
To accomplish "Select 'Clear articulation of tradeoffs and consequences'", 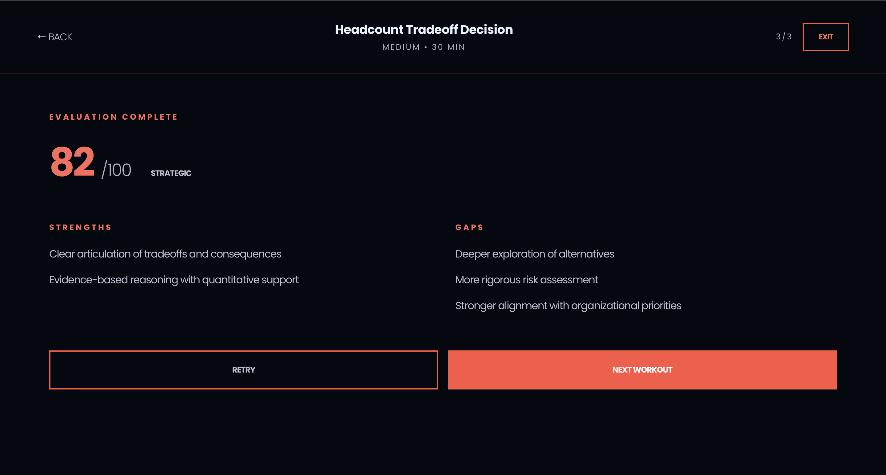I will (166, 254).
